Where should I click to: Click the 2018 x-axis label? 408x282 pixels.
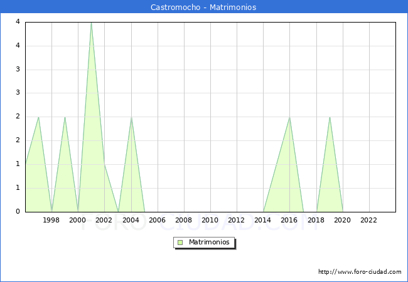click(x=316, y=220)
